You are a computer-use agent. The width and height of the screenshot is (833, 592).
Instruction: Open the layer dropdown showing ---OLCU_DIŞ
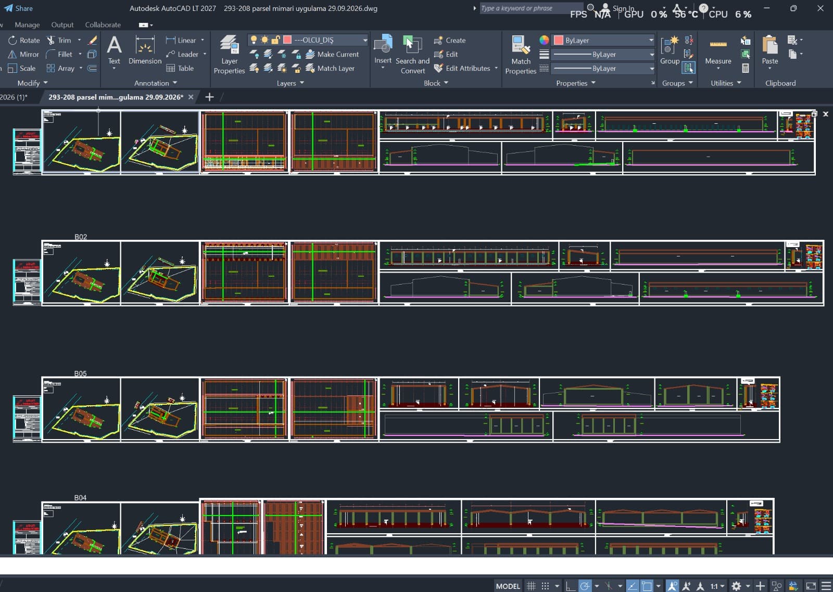[308, 40]
